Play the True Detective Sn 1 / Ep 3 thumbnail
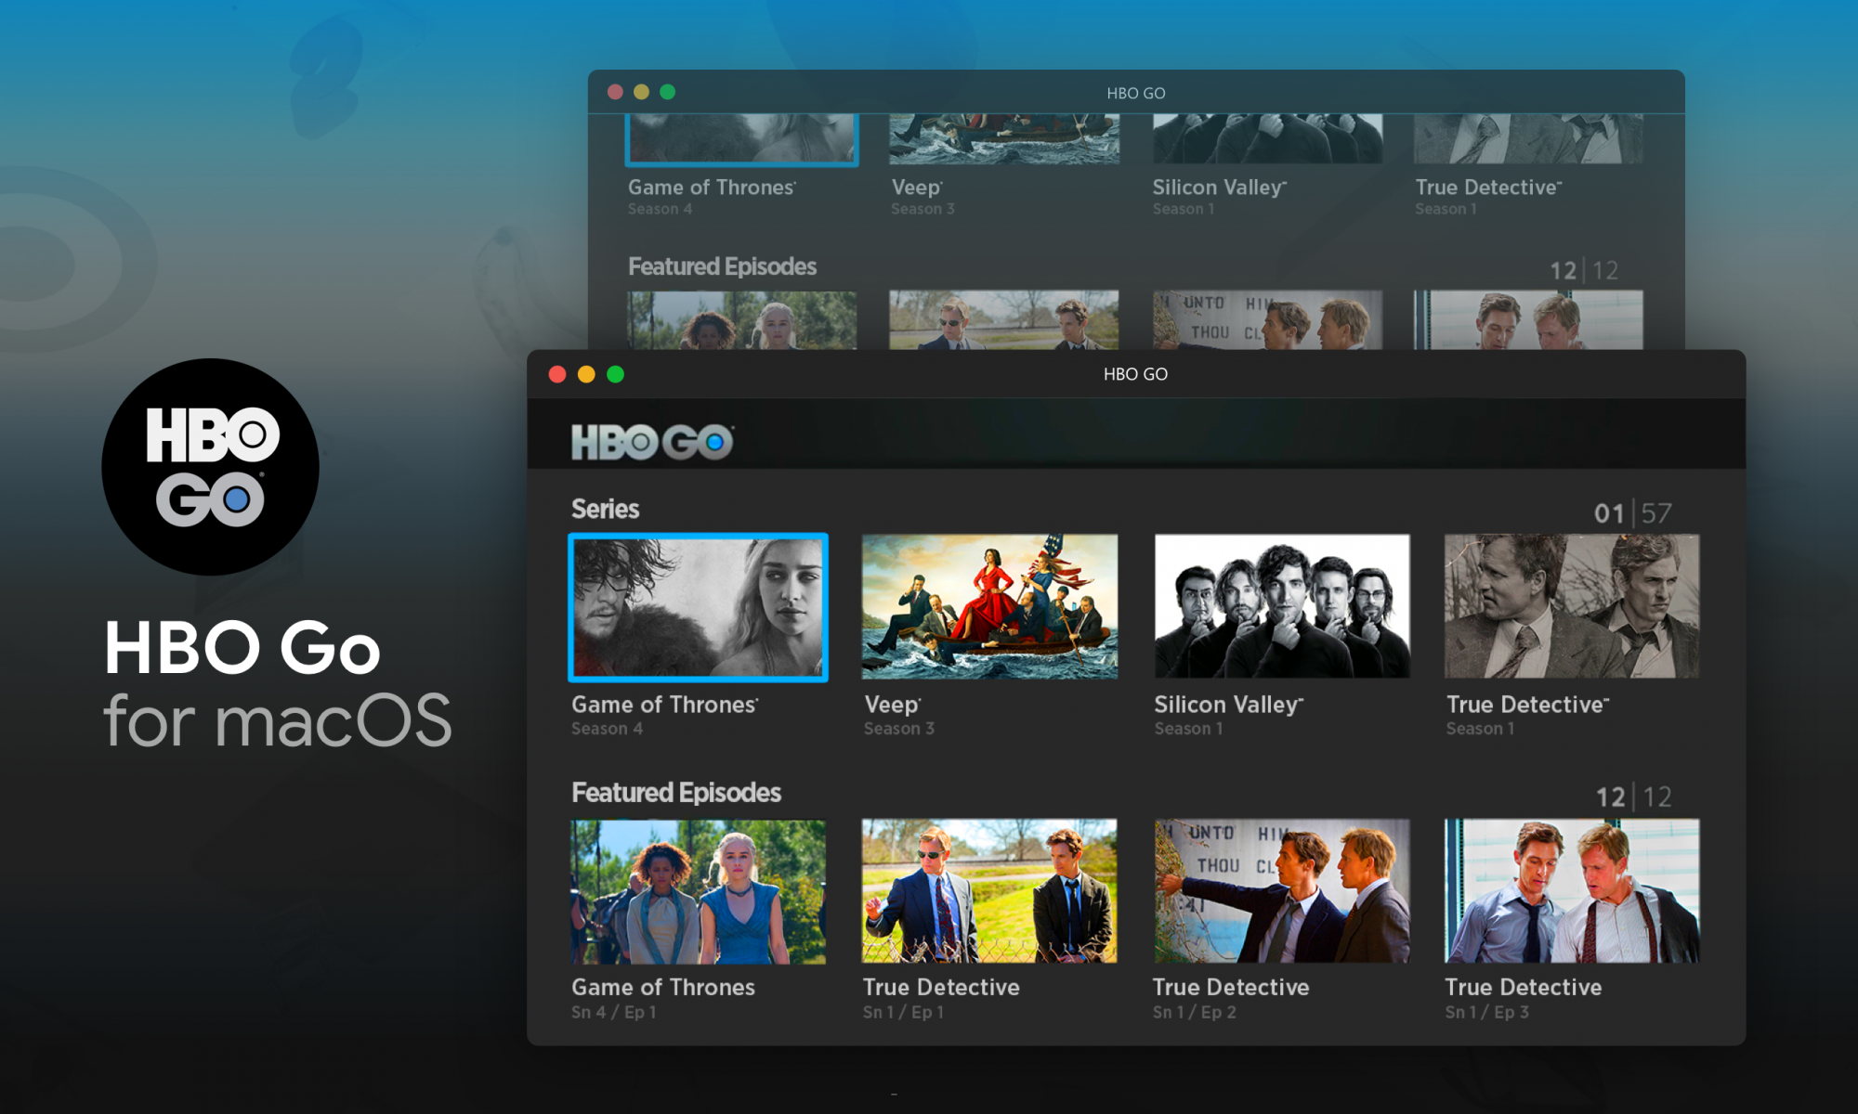This screenshot has height=1114, width=1858. point(1572,891)
